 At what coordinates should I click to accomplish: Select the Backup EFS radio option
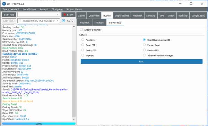[83, 50]
